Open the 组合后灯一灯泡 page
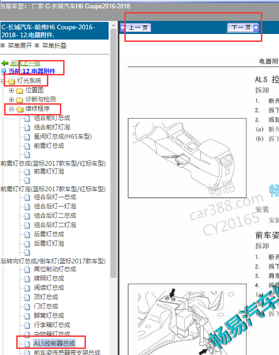The image size is (279, 355). click(x=55, y=206)
